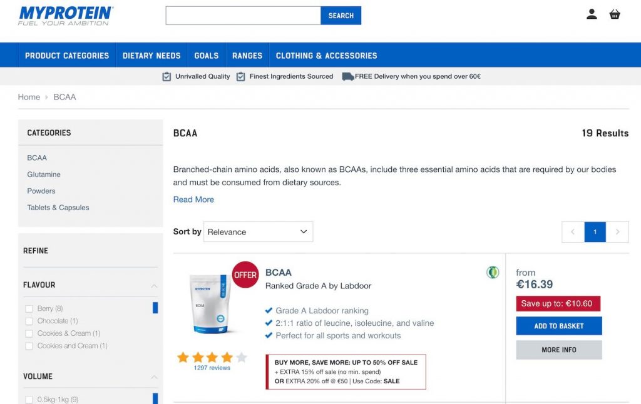
Task: Go to Home in the breadcrumb
Action: [x=29, y=97]
